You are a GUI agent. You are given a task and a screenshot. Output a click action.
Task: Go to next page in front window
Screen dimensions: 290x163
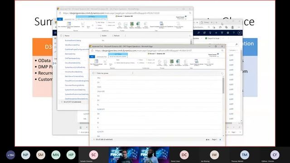point(220,139)
